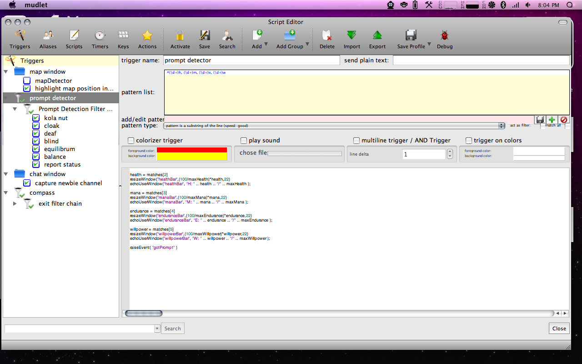Click the sound file progress bar
This screenshot has width=582, height=364.
305,153
